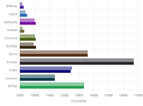Select the Upbit light blue upper bar

pos(22,12)
